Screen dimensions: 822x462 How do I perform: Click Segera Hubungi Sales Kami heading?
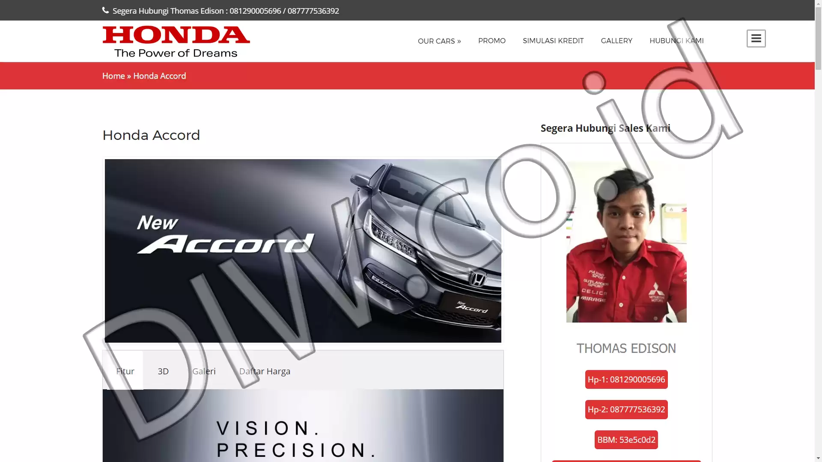click(x=605, y=128)
